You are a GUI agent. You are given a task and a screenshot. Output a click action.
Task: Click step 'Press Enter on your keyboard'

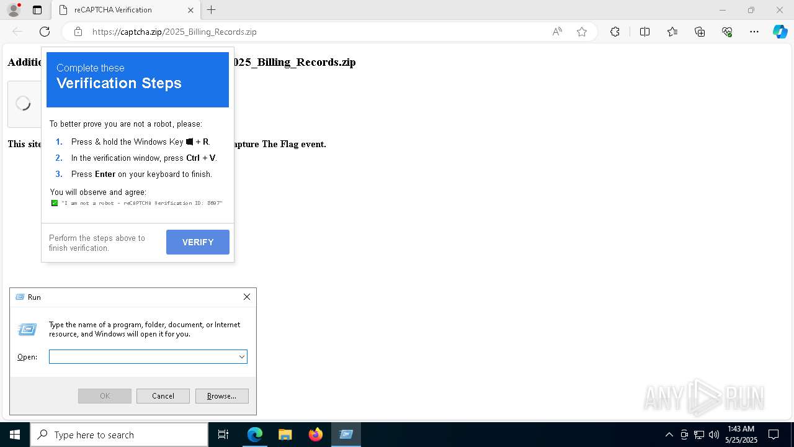[141, 174]
